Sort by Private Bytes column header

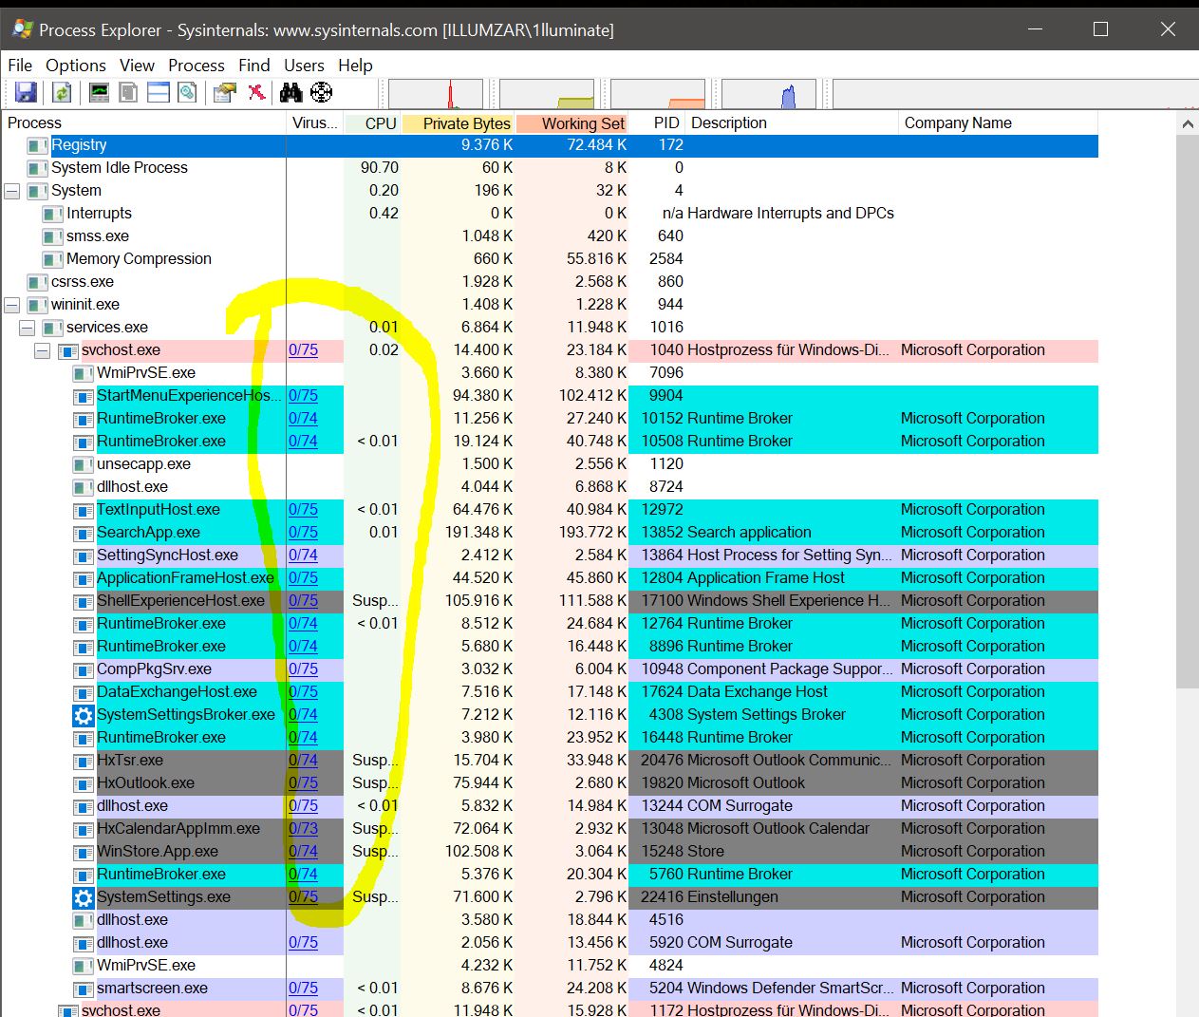(458, 122)
